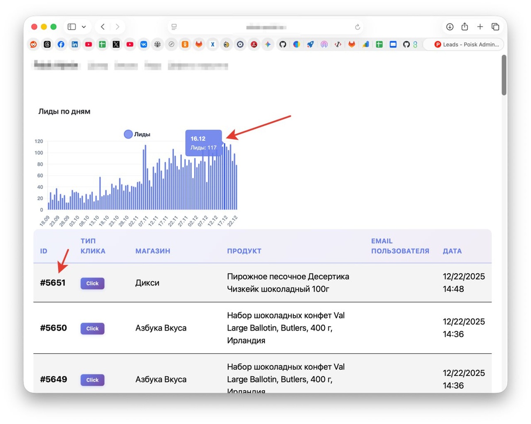Toggle the Лиды legend dataset
The image size is (531, 424).
pos(137,134)
